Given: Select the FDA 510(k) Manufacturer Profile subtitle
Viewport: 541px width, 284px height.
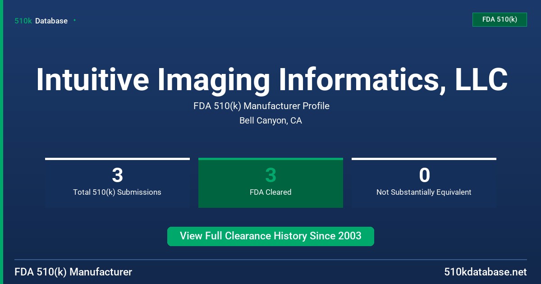Looking at the screenshot, I should 261,106.
